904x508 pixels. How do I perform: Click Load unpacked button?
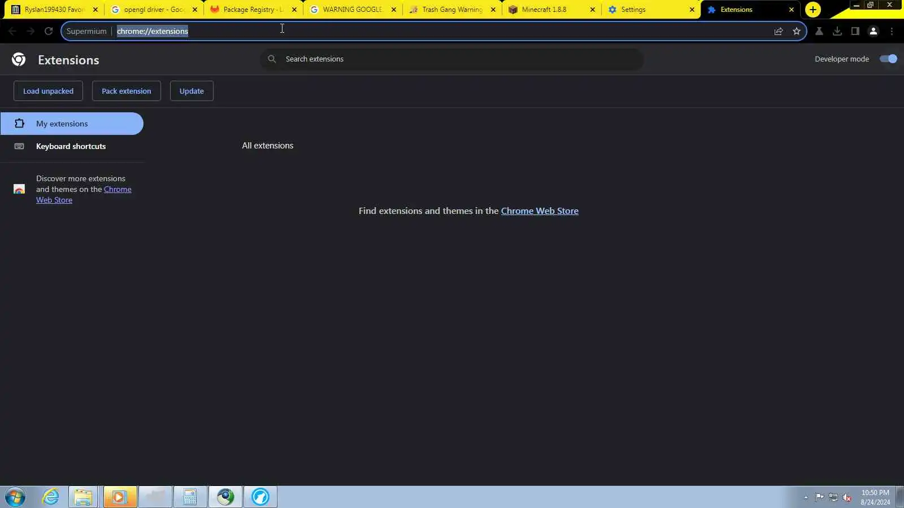(48, 91)
